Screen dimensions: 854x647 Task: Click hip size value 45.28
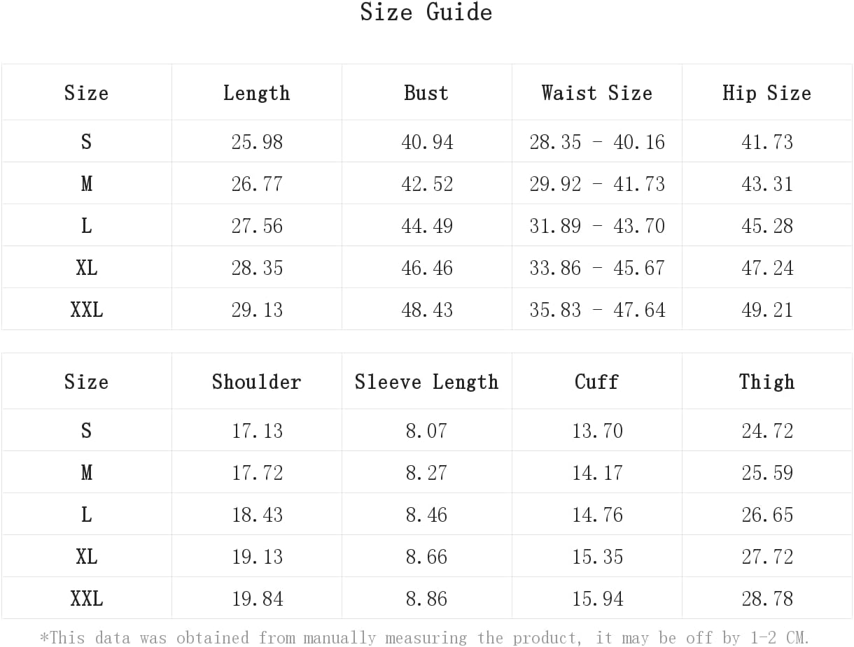767,226
